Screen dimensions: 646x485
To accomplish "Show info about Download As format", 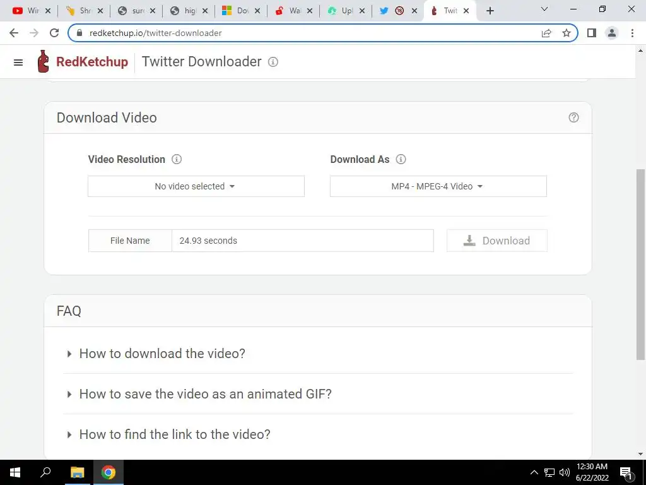I will pos(401,159).
